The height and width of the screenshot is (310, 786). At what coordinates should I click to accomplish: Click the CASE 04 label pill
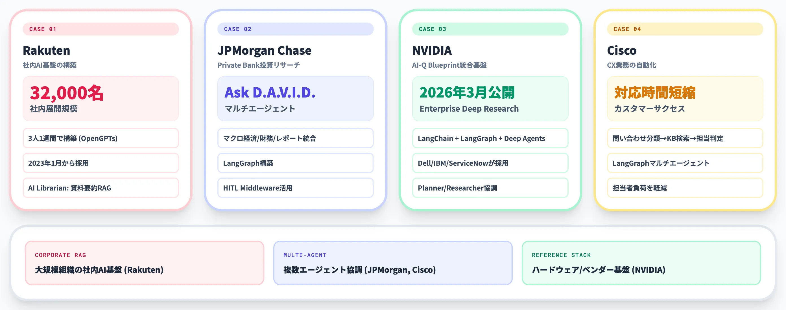tap(685, 29)
